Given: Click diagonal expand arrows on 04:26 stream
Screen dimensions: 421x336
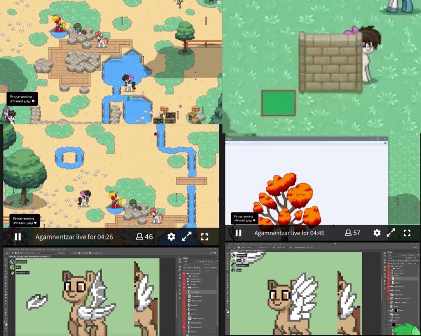Looking at the screenshot, I should [187, 237].
